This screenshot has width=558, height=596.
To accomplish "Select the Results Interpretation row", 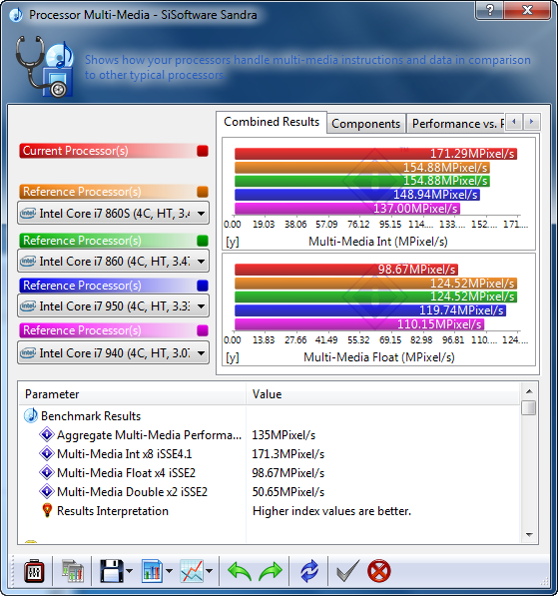I will [270, 511].
